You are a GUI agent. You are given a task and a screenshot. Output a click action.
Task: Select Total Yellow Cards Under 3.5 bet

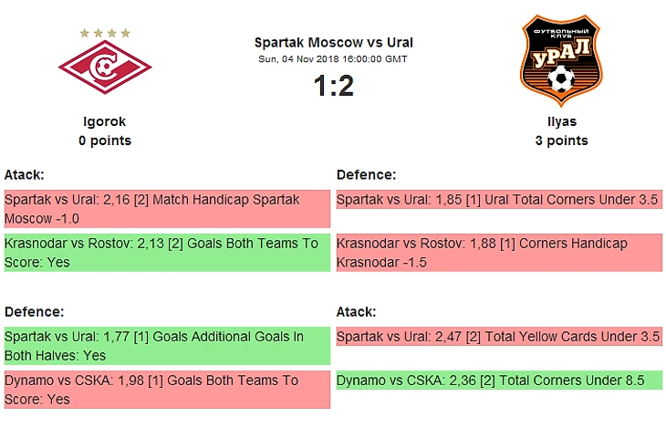pyautogui.click(x=499, y=337)
